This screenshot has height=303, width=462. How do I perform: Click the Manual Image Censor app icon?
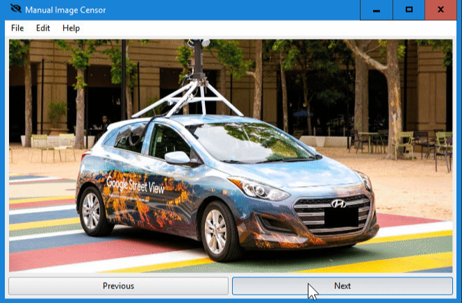15,9
